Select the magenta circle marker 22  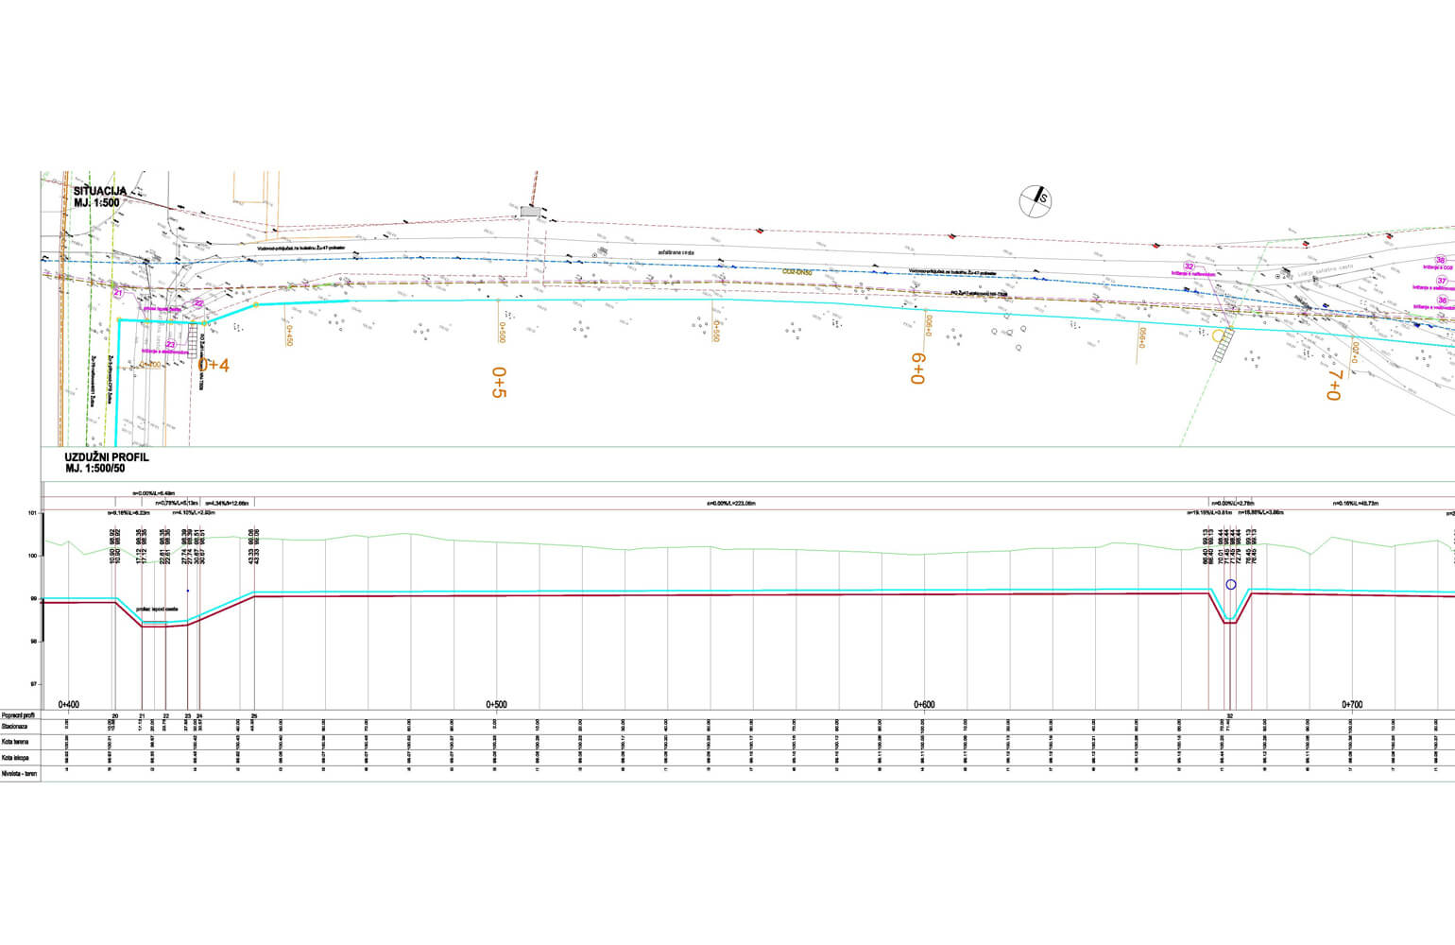click(198, 302)
